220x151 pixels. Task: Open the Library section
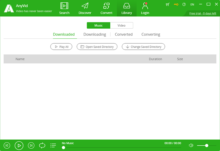coord(126,8)
